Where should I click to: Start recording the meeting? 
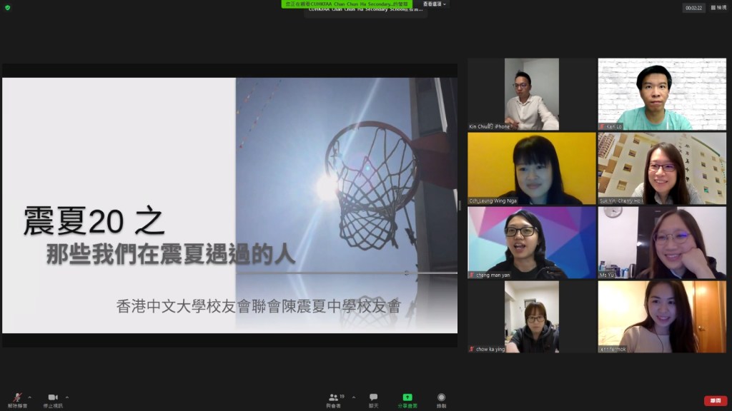pyautogui.click(x=441, y=400)
